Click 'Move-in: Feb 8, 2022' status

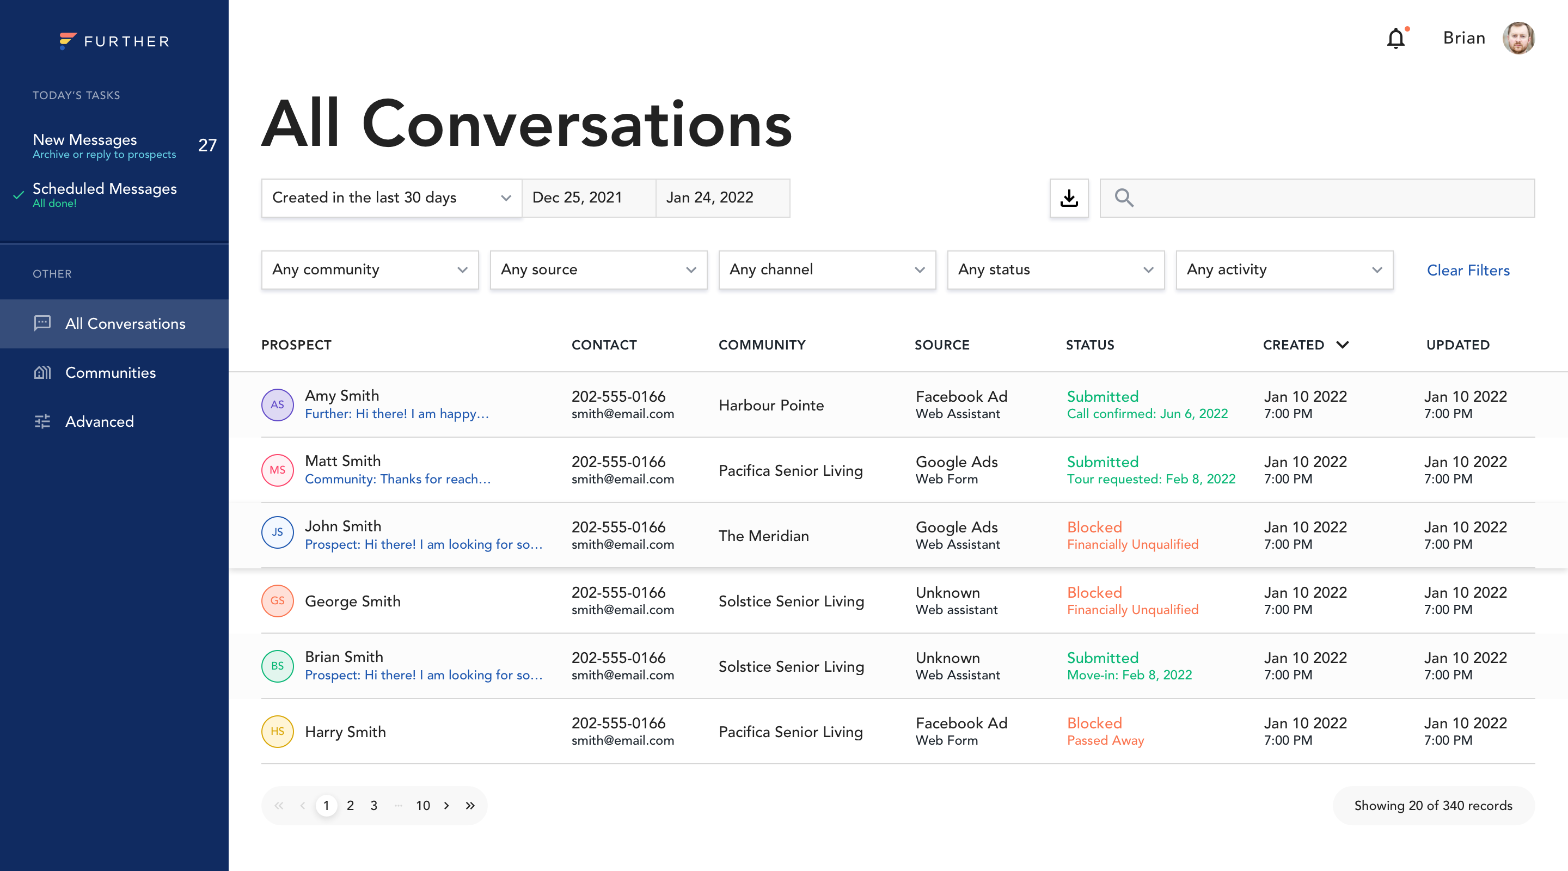pyautogui.click(x=1129, y=675)
